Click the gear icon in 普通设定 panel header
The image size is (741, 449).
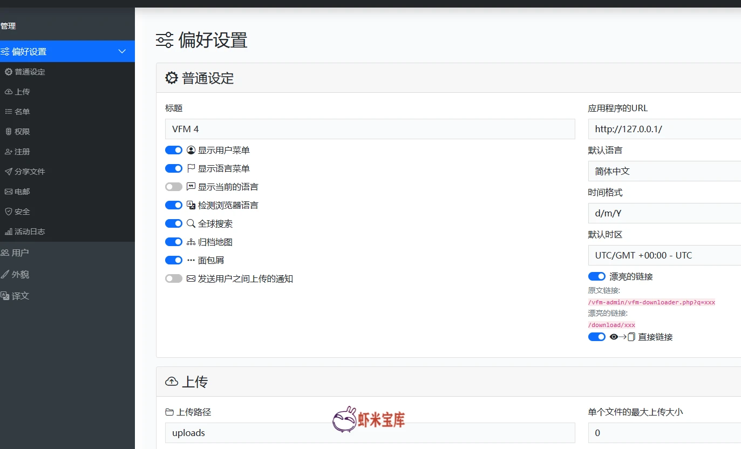(172, 78)
